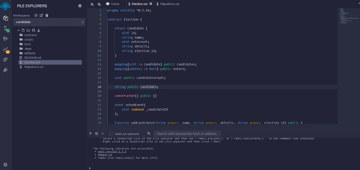The image size is (360, 170).
Task: Open the plugin manager plug icon
Action: [5, 70]
